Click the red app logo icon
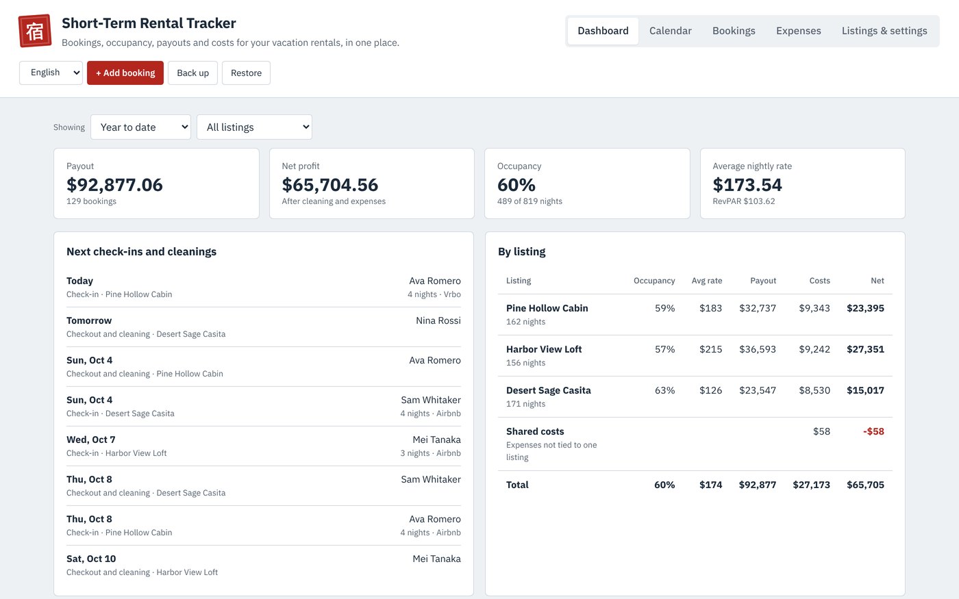This screenshot has height=599, width=959. (x=35, y=31)
